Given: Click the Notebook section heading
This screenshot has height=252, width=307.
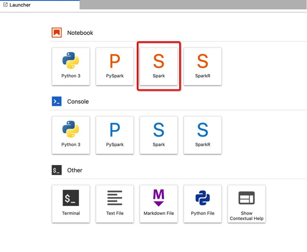Looking at the screenshot, I should tap(80, 33).
